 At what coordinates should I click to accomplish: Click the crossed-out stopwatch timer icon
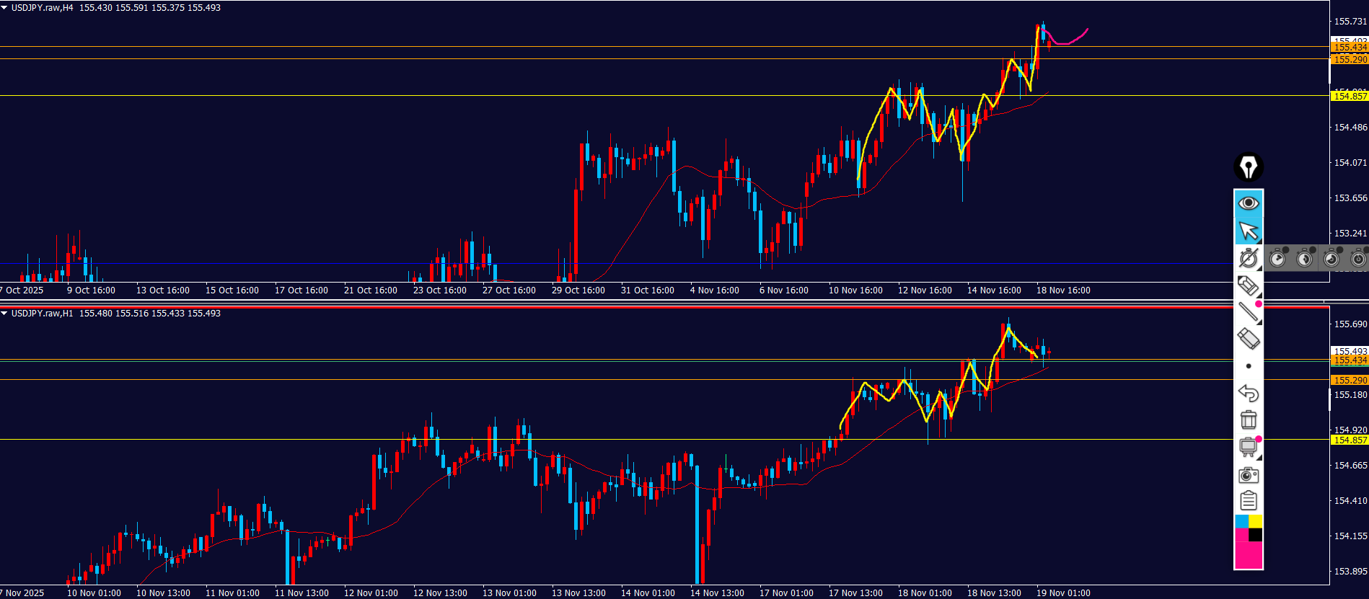click(1248, 258)
